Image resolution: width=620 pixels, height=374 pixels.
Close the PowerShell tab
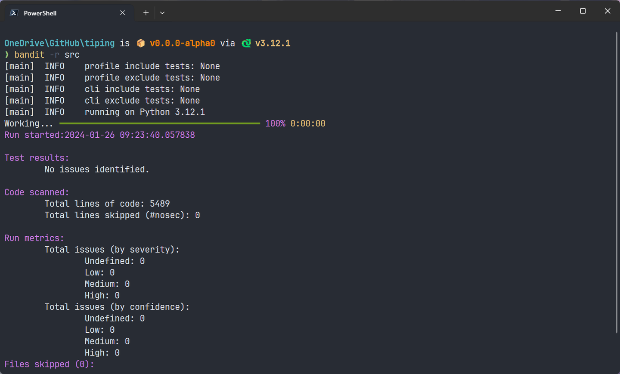coord(123,13)
